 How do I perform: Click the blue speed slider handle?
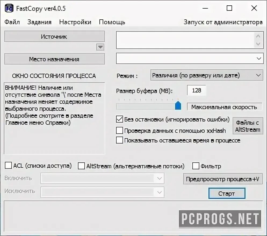click(x=178, y=105)
